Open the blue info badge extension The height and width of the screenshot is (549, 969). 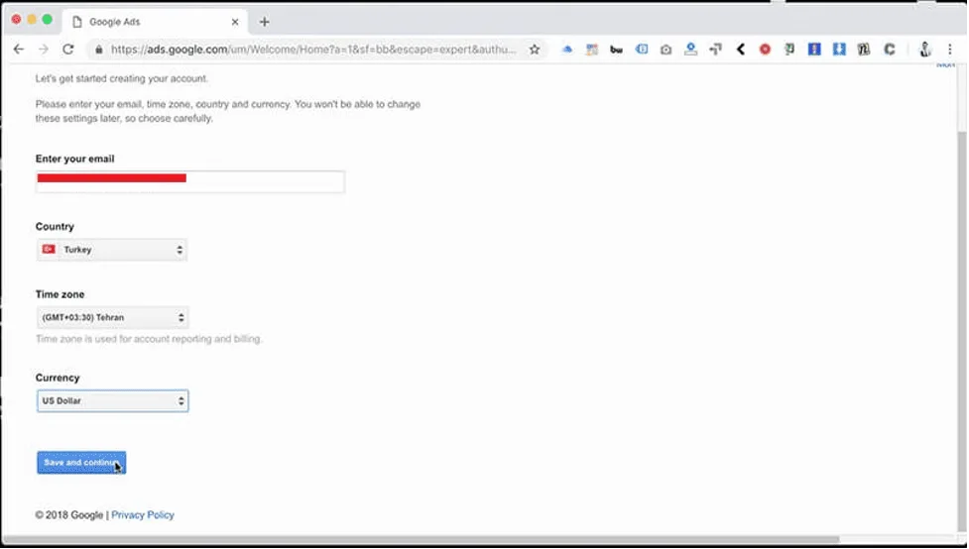click(x=642, y=50)
